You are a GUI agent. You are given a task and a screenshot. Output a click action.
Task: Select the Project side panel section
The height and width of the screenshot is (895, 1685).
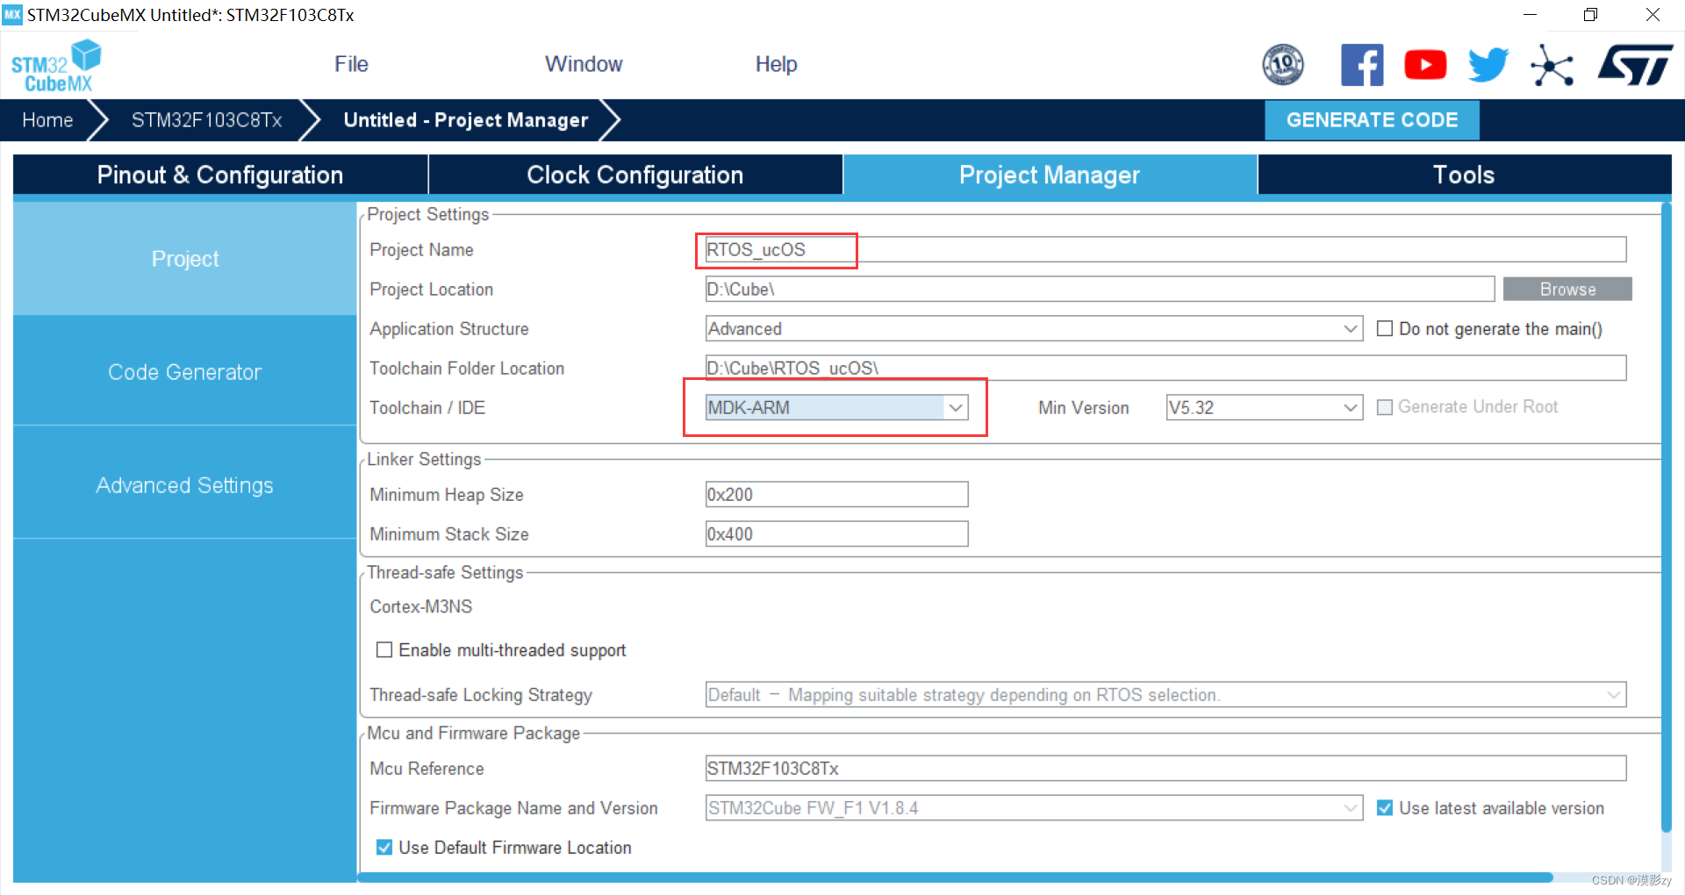(x=185, y=259)
